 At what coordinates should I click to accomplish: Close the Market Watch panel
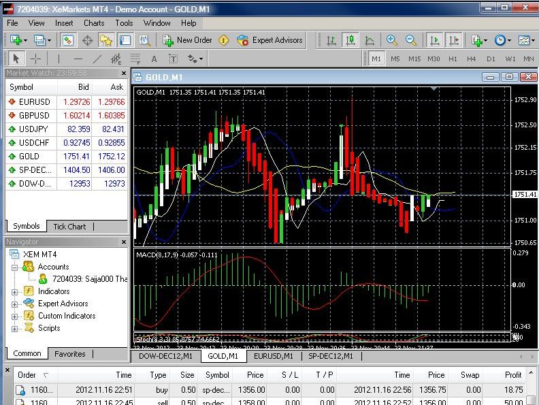124,73
